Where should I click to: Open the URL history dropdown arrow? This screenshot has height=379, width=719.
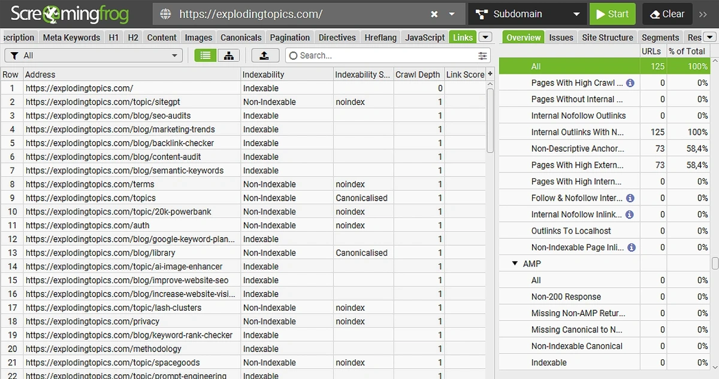(x=452, y=14)
